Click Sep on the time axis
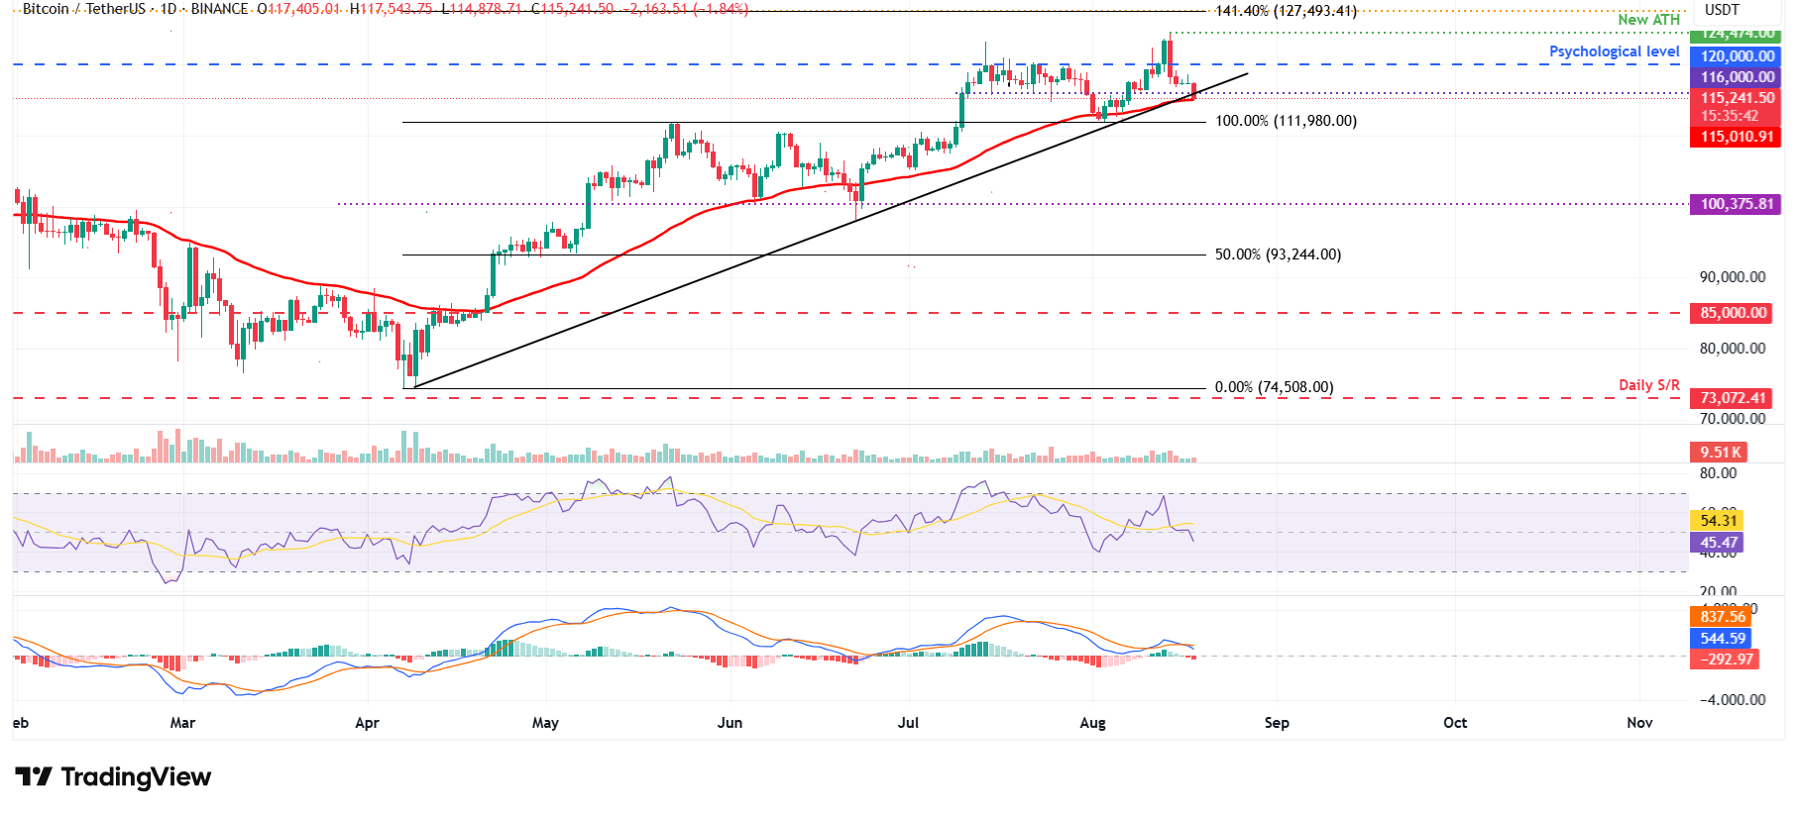 pos(1277,723)
